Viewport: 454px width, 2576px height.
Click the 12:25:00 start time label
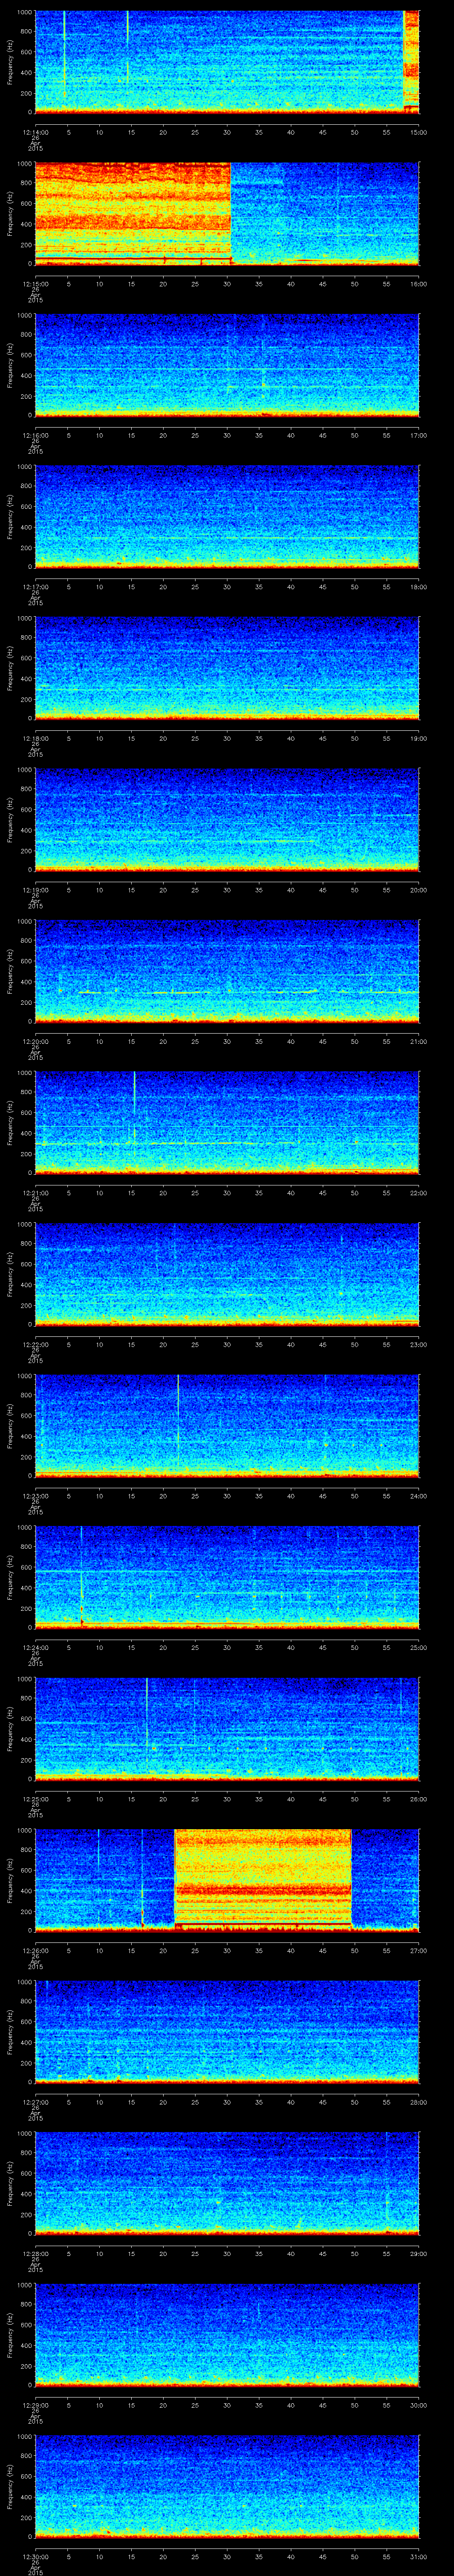[x=35, y=1799]
